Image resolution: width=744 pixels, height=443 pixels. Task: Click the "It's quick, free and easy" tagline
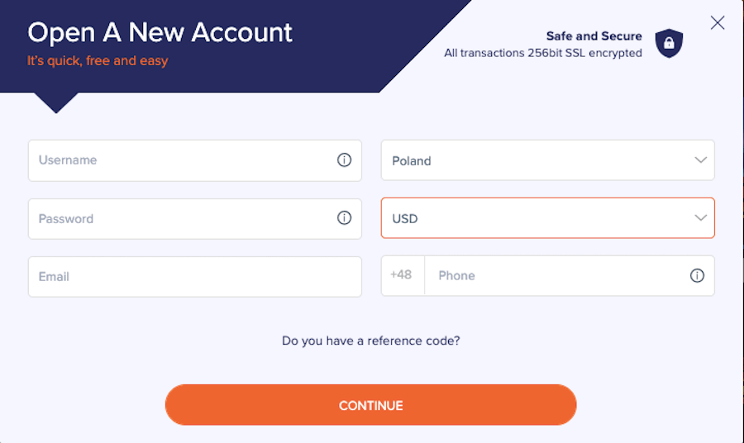[x=98, y=60]
